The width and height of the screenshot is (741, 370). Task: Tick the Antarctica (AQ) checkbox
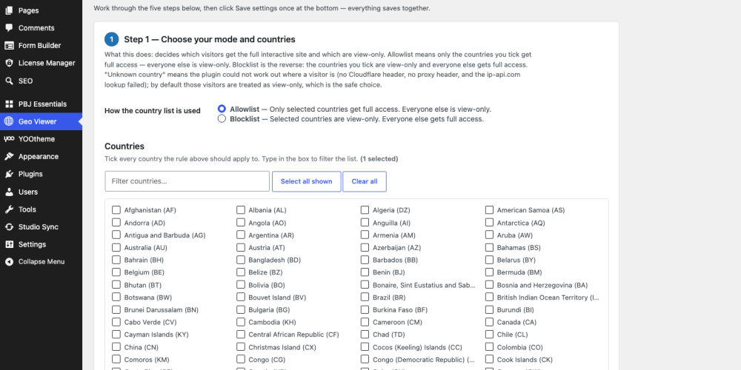[x=489, y=222]
